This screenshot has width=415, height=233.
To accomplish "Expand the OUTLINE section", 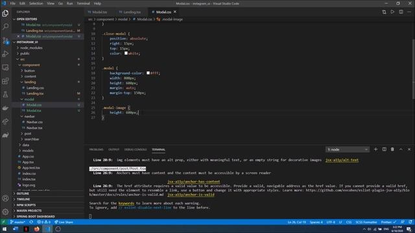I will point(23,194).
